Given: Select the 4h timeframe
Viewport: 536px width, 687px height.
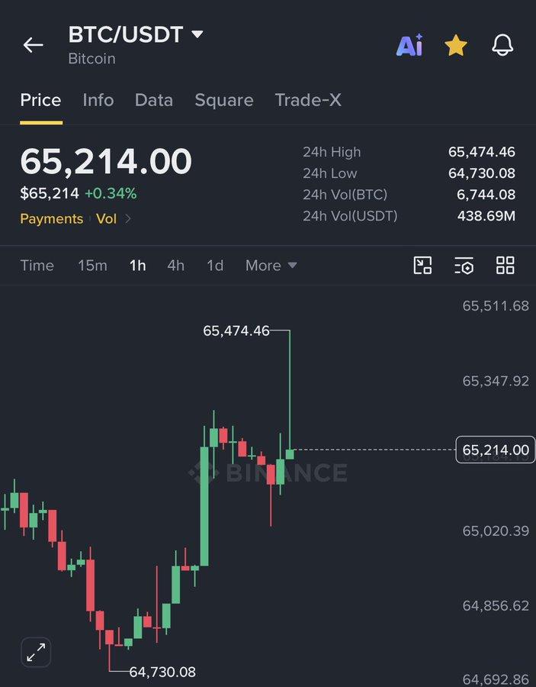Looking at the screenshot, I should tap(176, 265).
